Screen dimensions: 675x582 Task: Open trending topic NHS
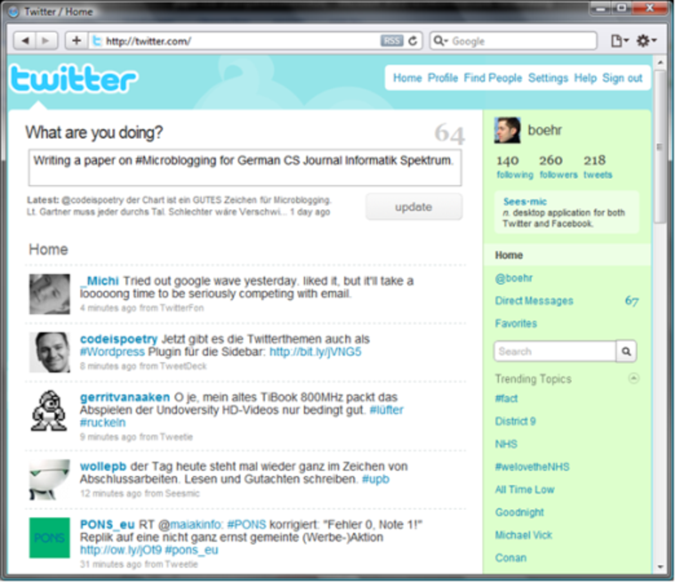506,444
